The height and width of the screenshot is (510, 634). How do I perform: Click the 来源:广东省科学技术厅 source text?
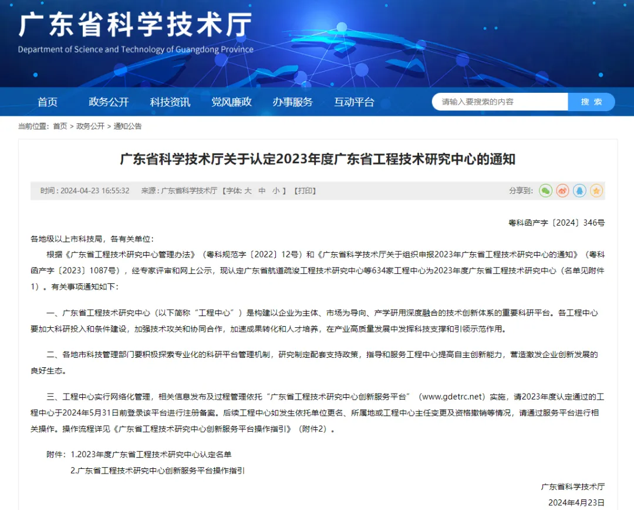point(179,190)
